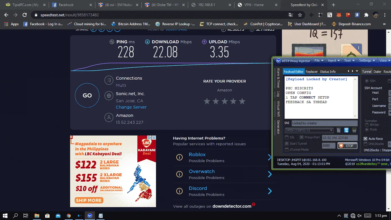Open the File menu in HTTP Proxy Injector
Image resolution: width=391 pixels, height=220 pixels.
pos(319,60)
